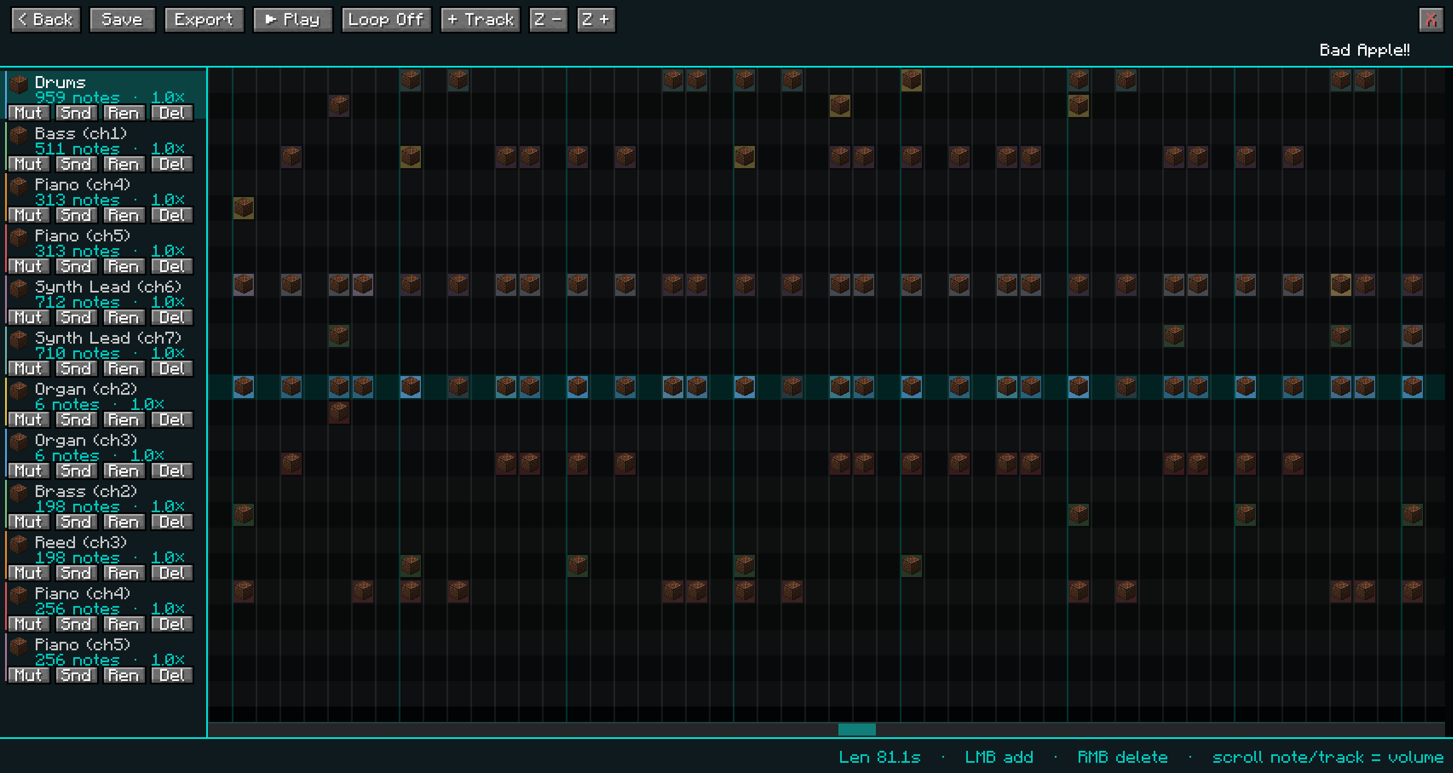The width and height of the screenshot is (1453, 773).
Task: Click the 256-note Piano (ch5) note block icon
Action: tap(19, 646)
